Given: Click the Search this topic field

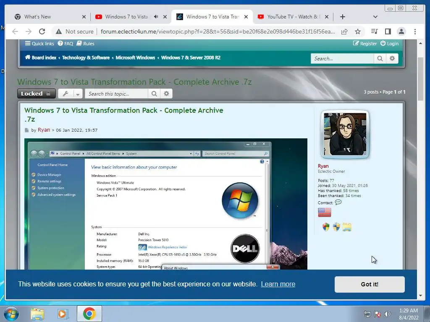Looking at the screenshot, I should [x=117, y=93].
